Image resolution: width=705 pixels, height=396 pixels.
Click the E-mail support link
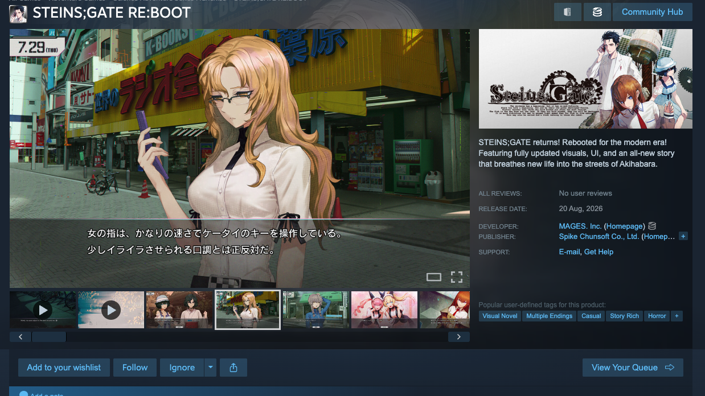[x=569, y=252]
